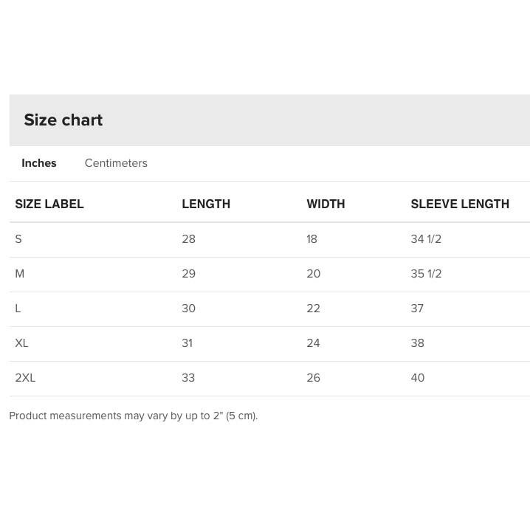The width and height of the screenshot is (530, 530).
Task: Select the XL size row label
Action: pos(21,343)
